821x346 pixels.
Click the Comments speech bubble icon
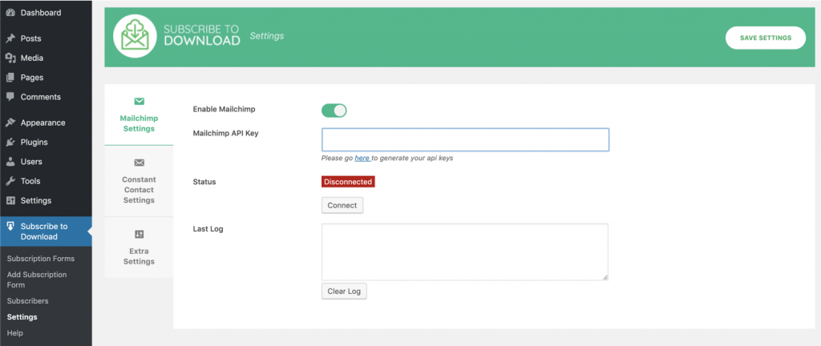point(10,97)
